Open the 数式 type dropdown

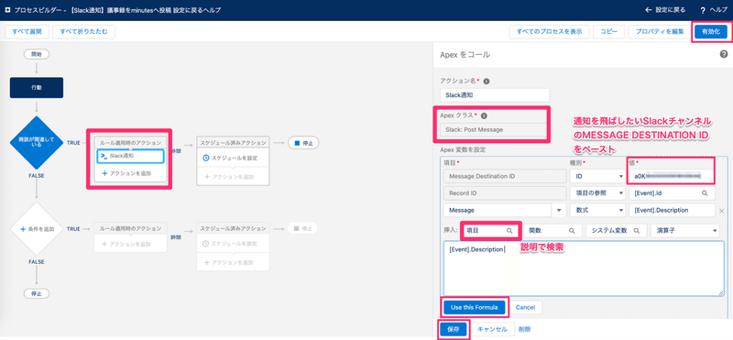click(x=597, y=211)
